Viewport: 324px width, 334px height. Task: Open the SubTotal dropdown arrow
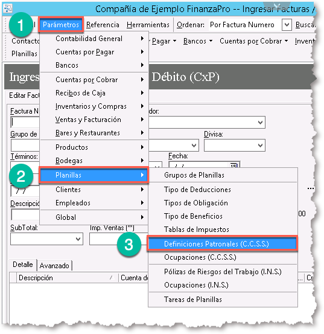[78, 239]
